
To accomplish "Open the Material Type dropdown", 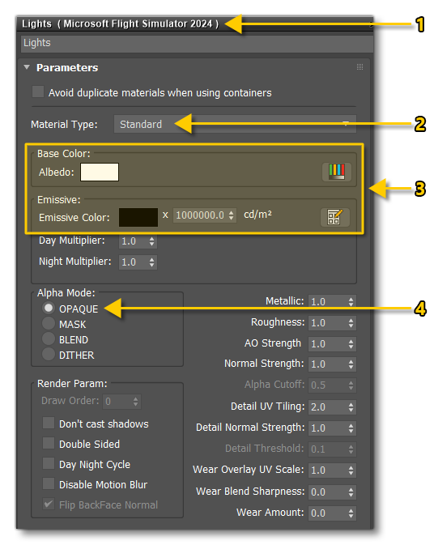I will click(235, 124).
